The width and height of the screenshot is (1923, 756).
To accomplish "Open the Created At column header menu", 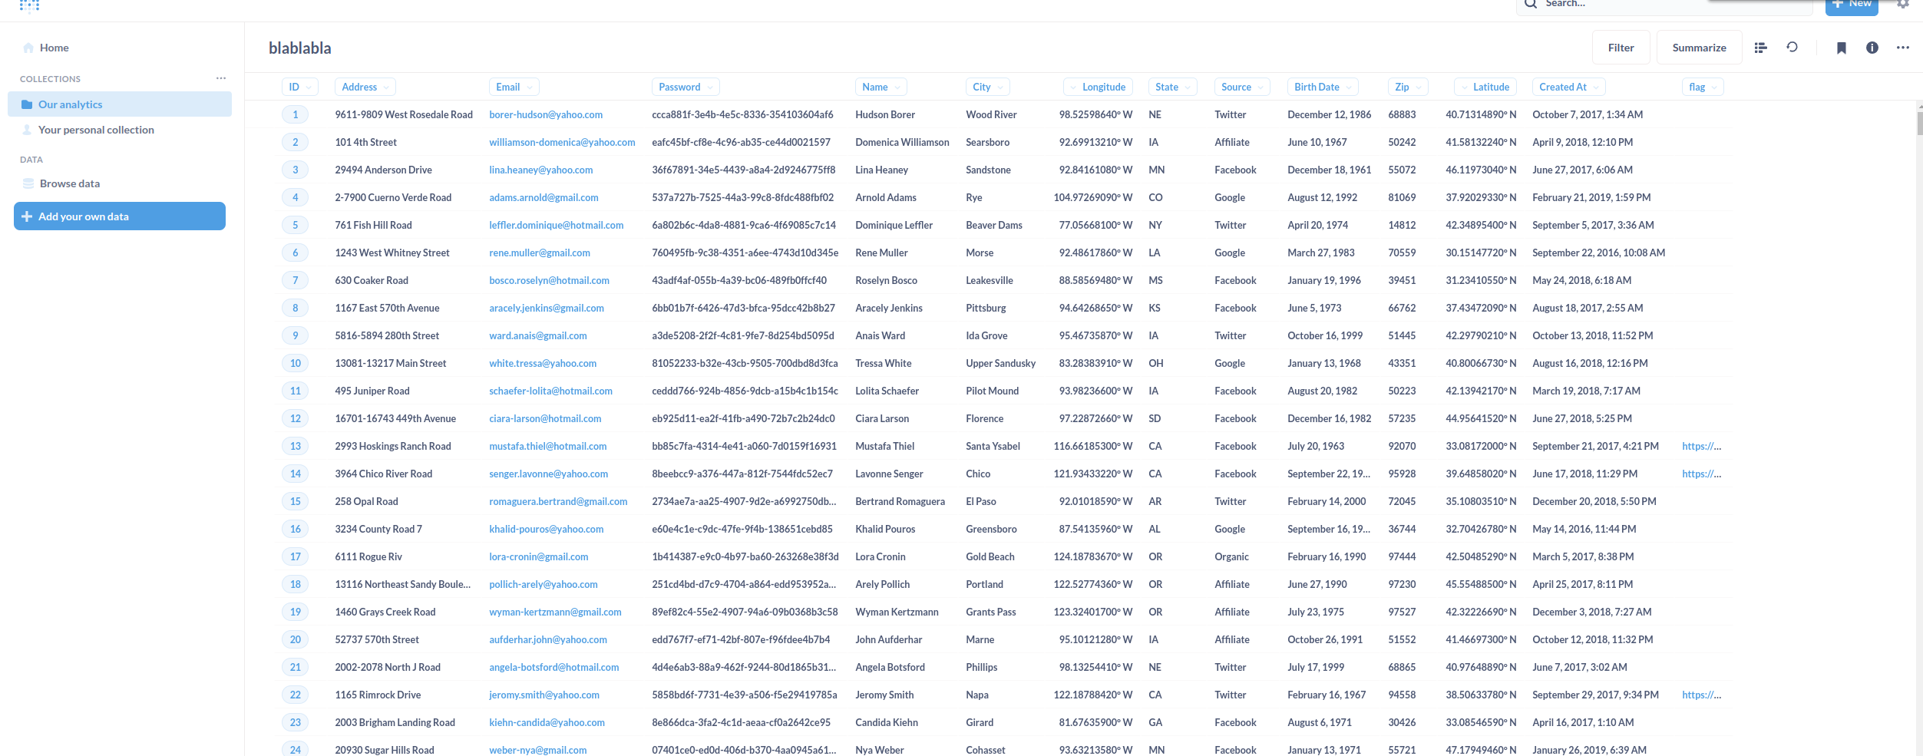I will (x=1568, y=87).
